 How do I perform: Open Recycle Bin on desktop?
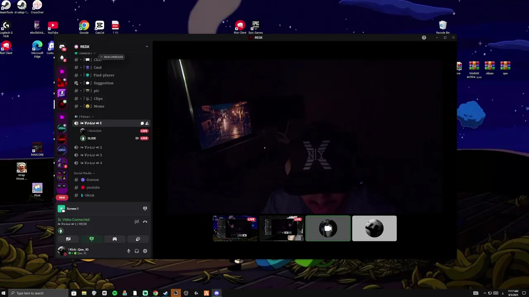pyautogui.click(x=443, y=28)
